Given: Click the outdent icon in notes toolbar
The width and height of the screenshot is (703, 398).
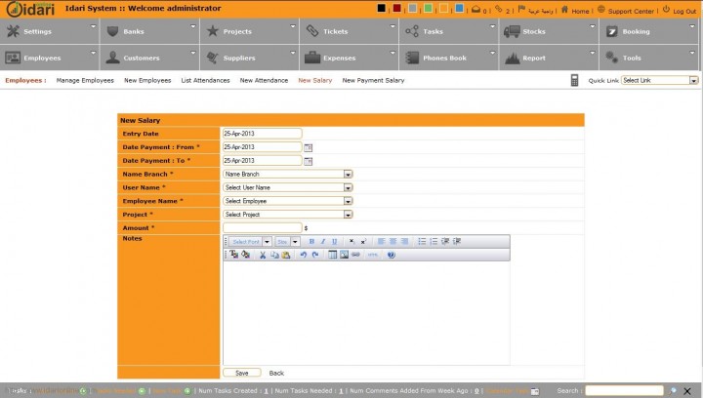Looking at the screenshot, I should pos(445,241).
